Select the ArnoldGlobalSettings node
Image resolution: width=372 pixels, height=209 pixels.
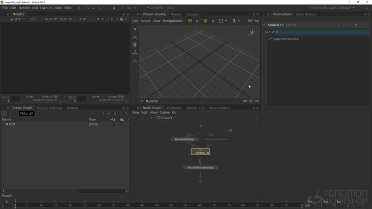tap(200, 167)
